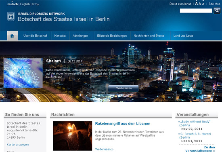
Task: Switch language to Deutsch
Action: (x=12, y=4)
